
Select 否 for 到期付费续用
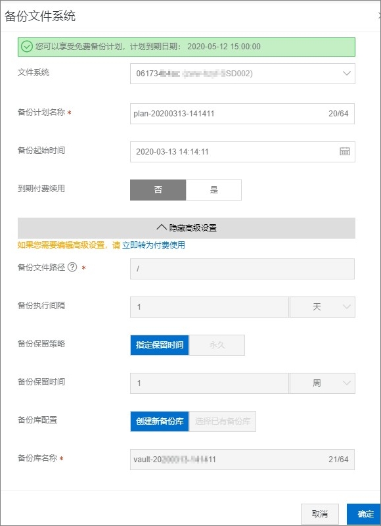click(158, 190)
